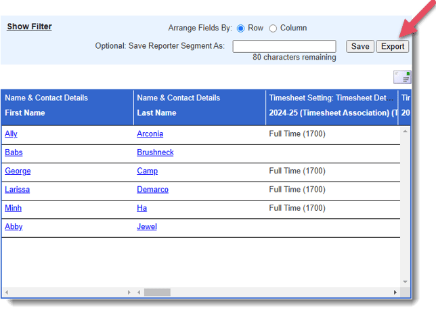Click the vertical scrollbar up arrow
This screenshot has height=313, width=436.
click(x=406, y=131)
